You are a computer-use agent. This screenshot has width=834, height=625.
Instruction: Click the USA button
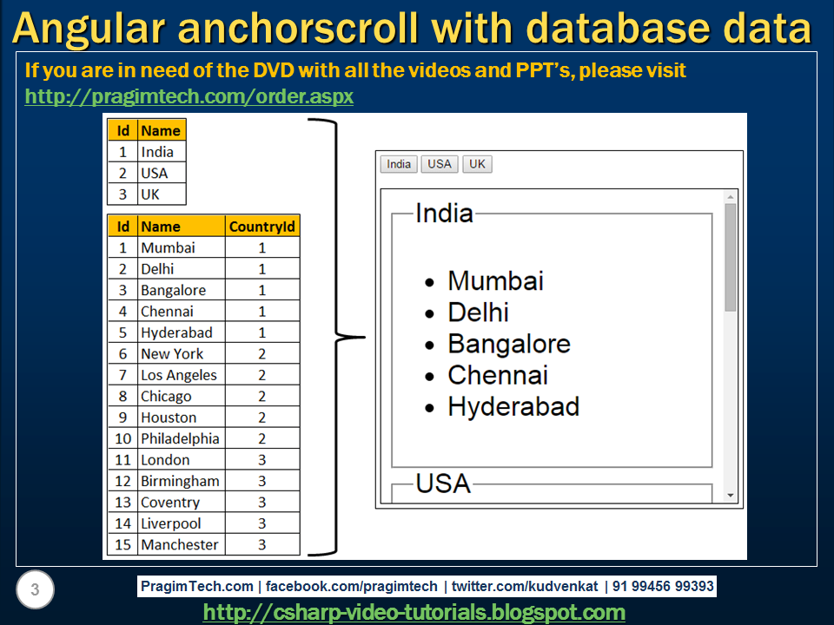(x=440, y=164)
